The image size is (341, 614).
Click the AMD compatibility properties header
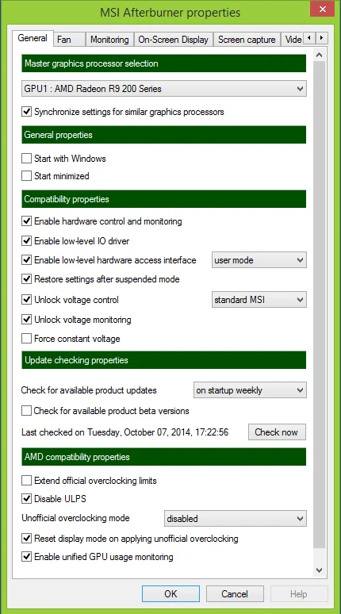tap(163, 457)
